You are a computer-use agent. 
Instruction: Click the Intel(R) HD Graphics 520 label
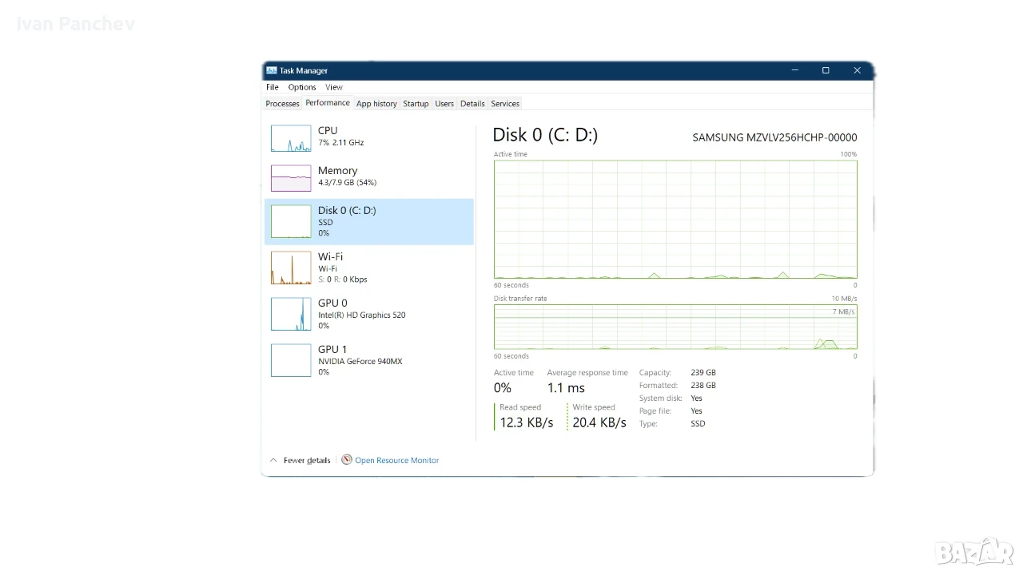(x=362, y=315)
